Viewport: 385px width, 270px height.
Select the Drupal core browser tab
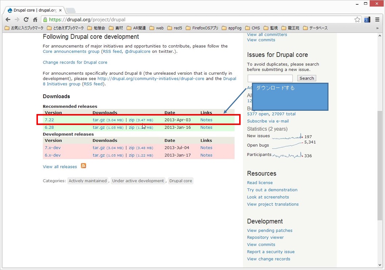35,10
